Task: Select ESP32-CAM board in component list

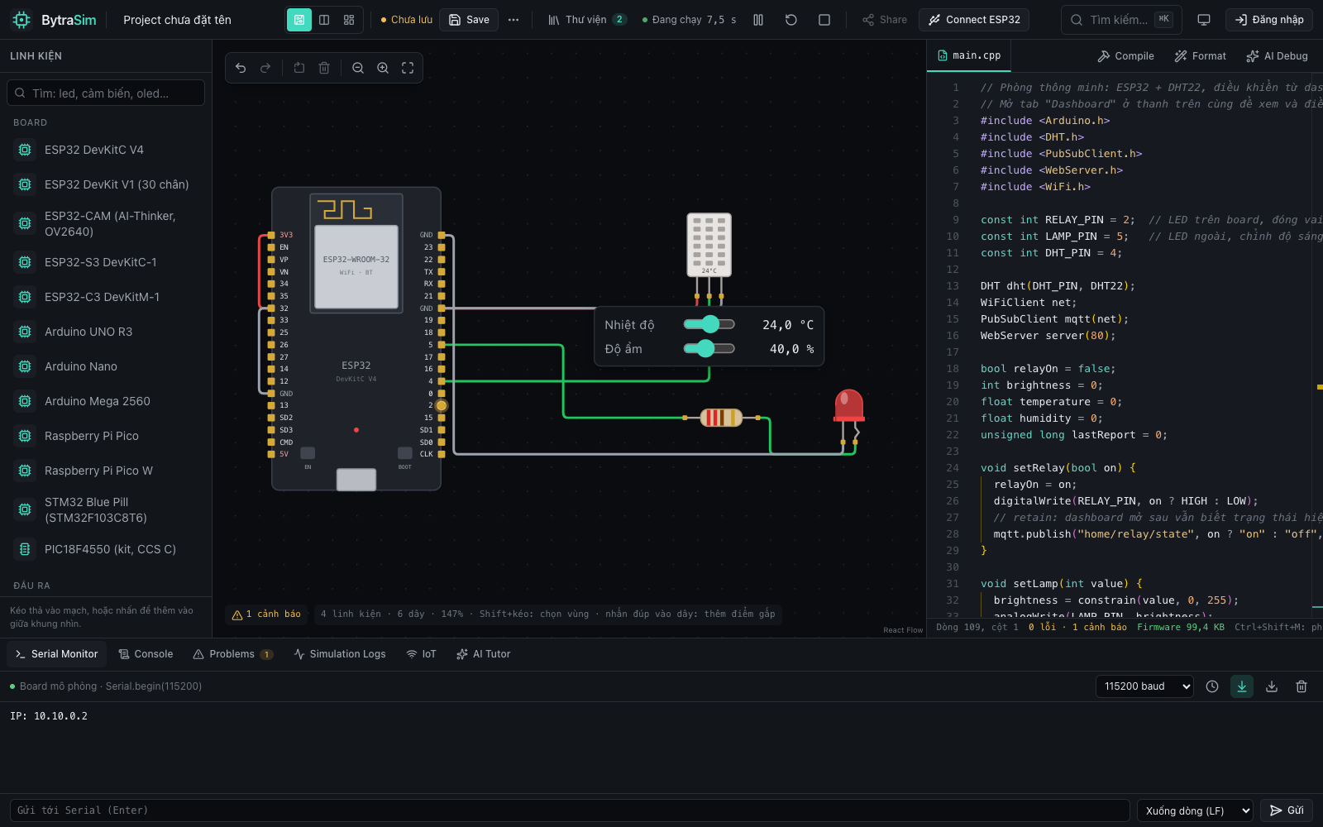Action: coord(106,223)
